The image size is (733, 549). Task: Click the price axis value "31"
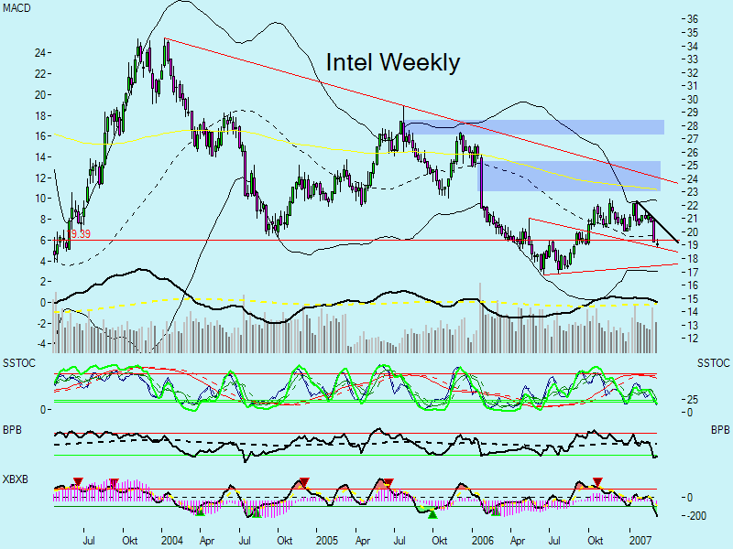[693, 86]
